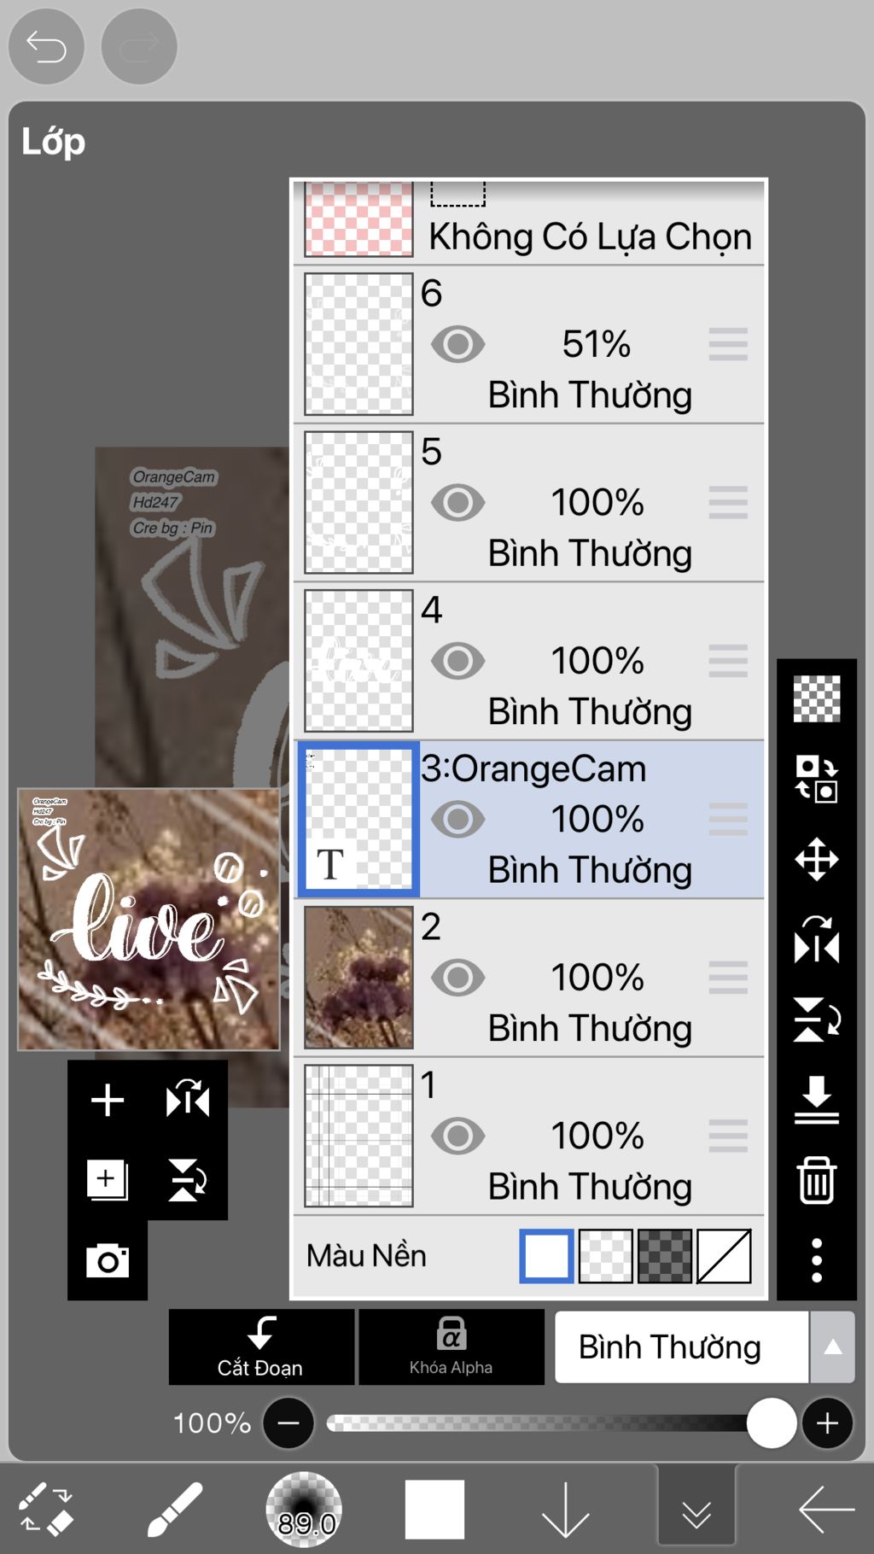Select the layer 5 row

[529, 503]
